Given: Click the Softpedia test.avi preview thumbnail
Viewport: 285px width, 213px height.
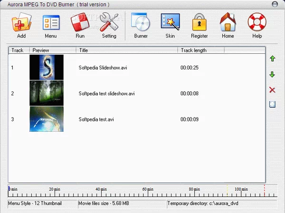Looking at the screenshot, I should (46, 118).
